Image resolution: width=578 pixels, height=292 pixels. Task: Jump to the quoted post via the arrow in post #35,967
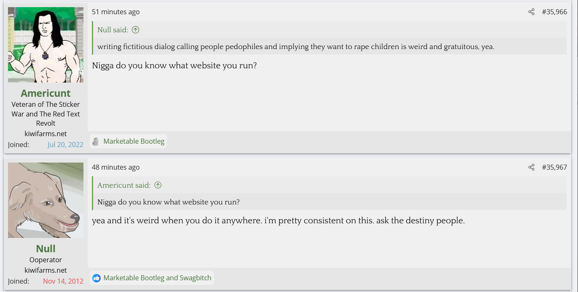pyautogui.click(x=158, y=185)
